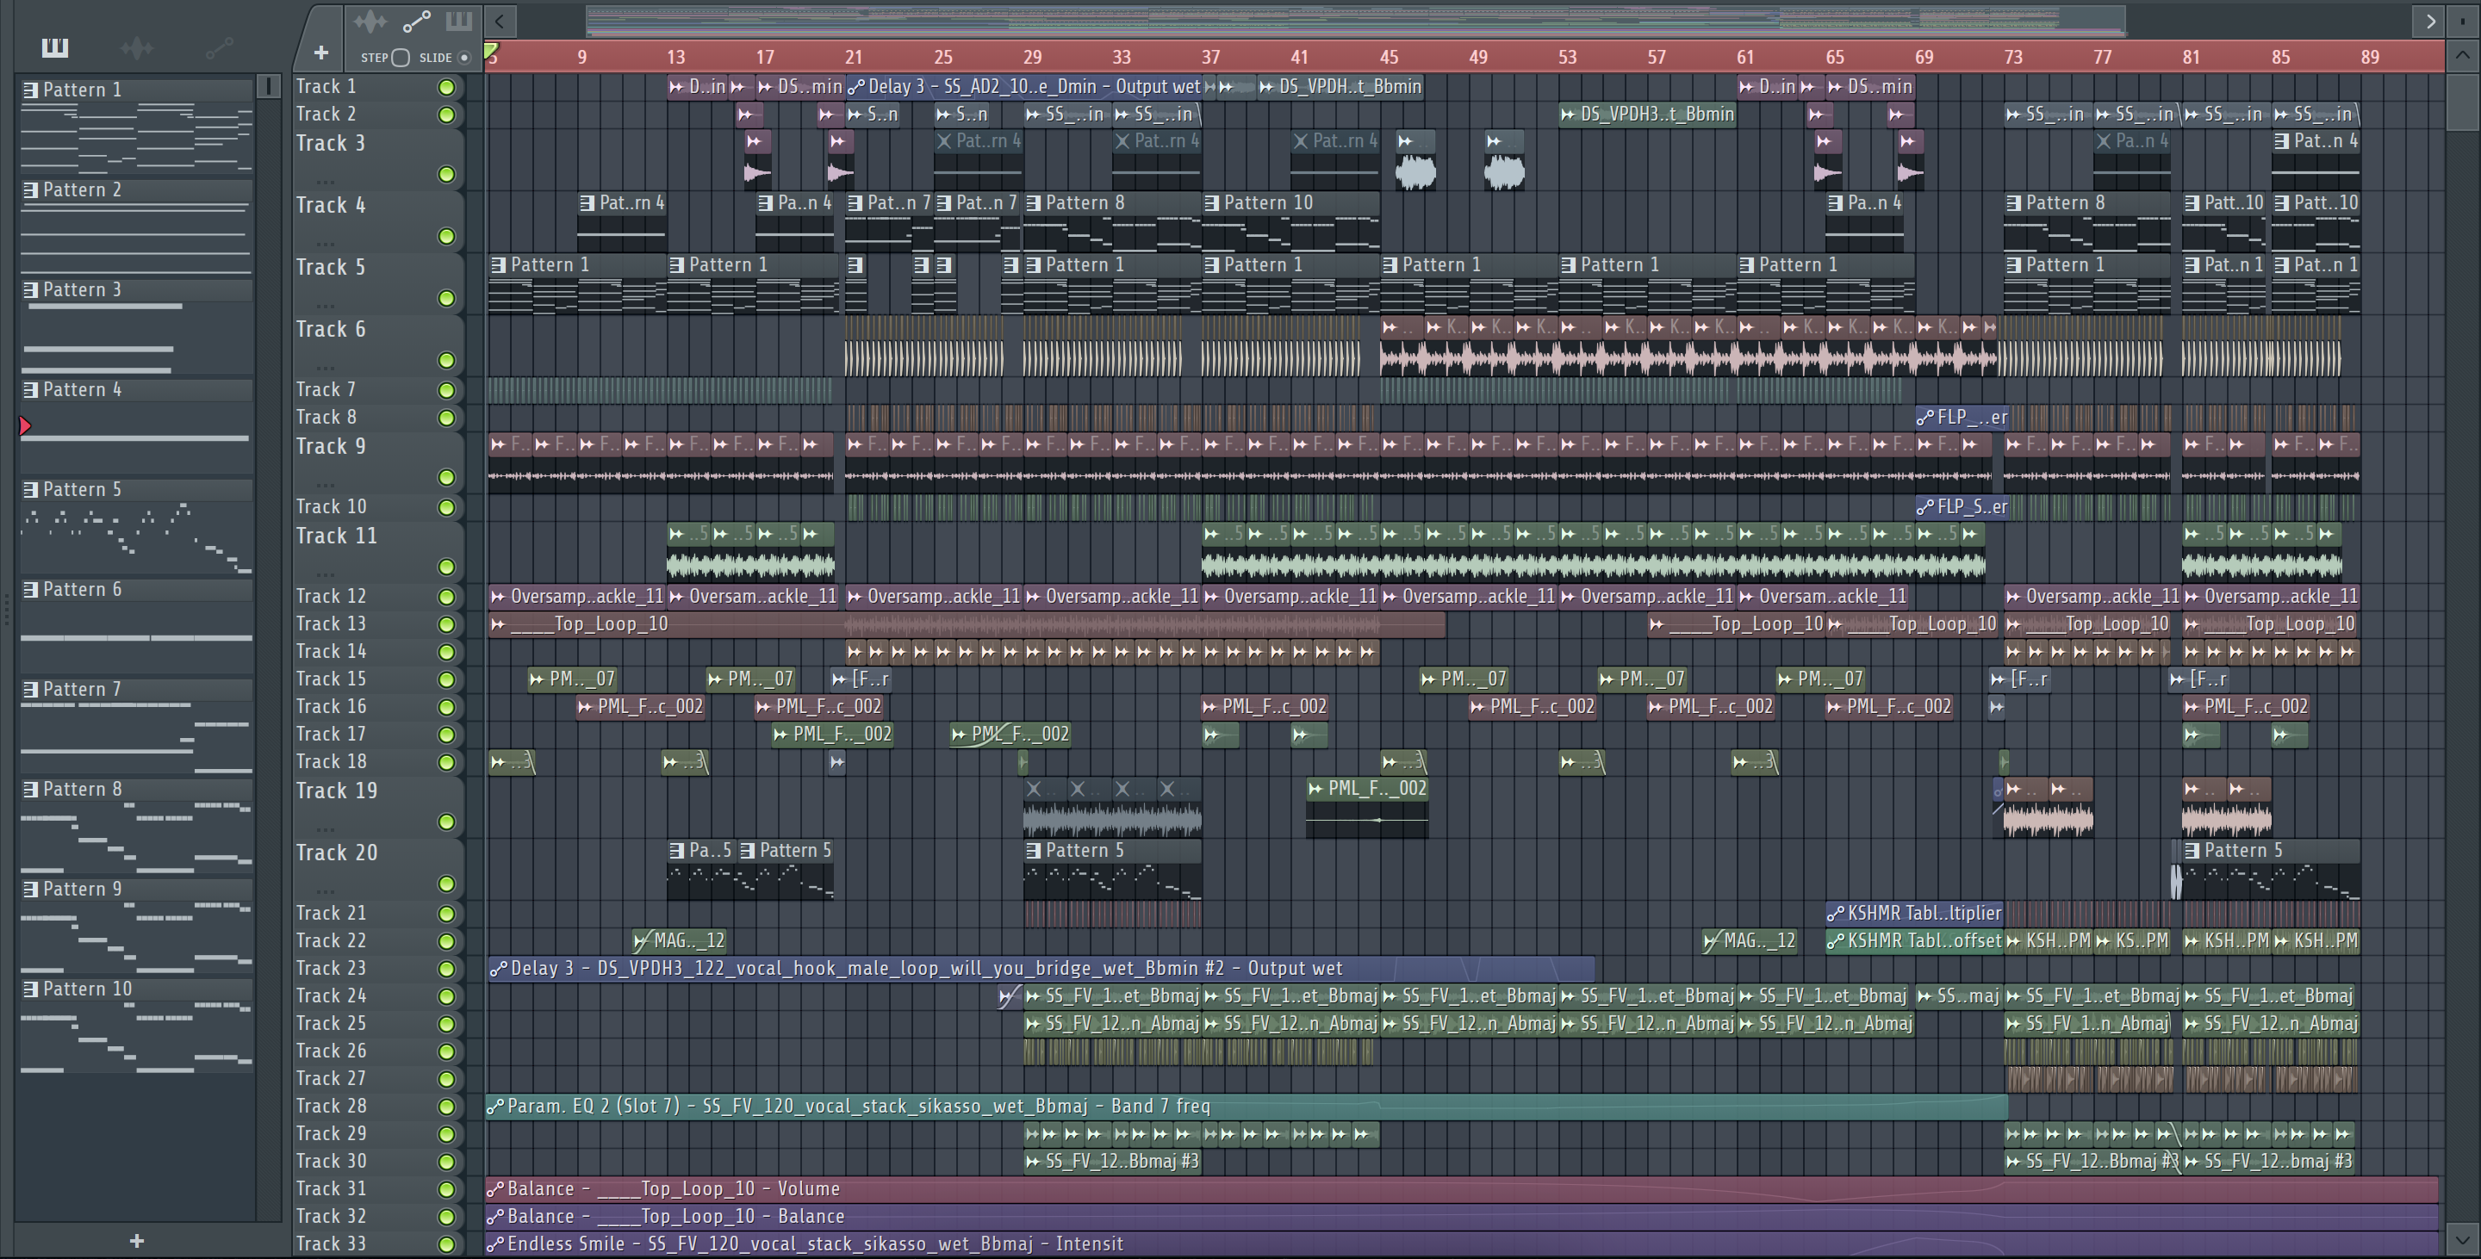Show audio clips in the picker panel

pyautogui.click(x=137, y=47)
